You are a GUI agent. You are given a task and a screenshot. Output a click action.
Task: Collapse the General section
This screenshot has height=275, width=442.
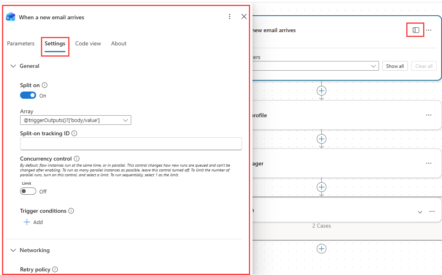13,66
